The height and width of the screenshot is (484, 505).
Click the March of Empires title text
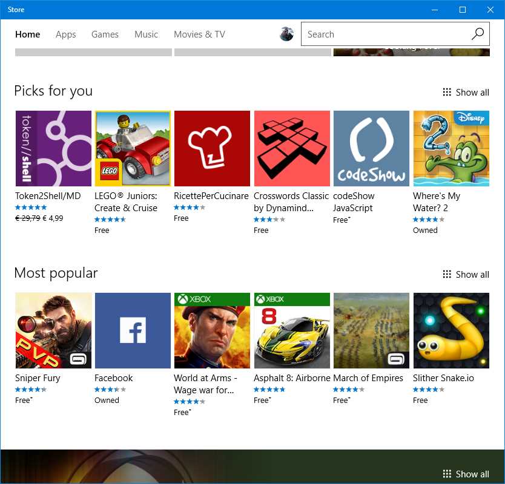click(368, 378)
